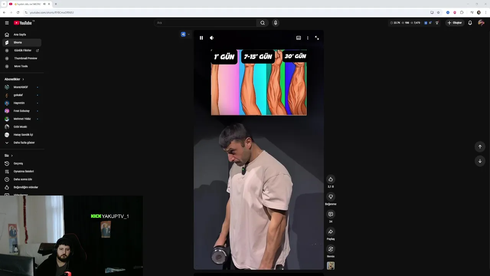Remix this Short
Screen dimensions: 490x276
point(331,249)
